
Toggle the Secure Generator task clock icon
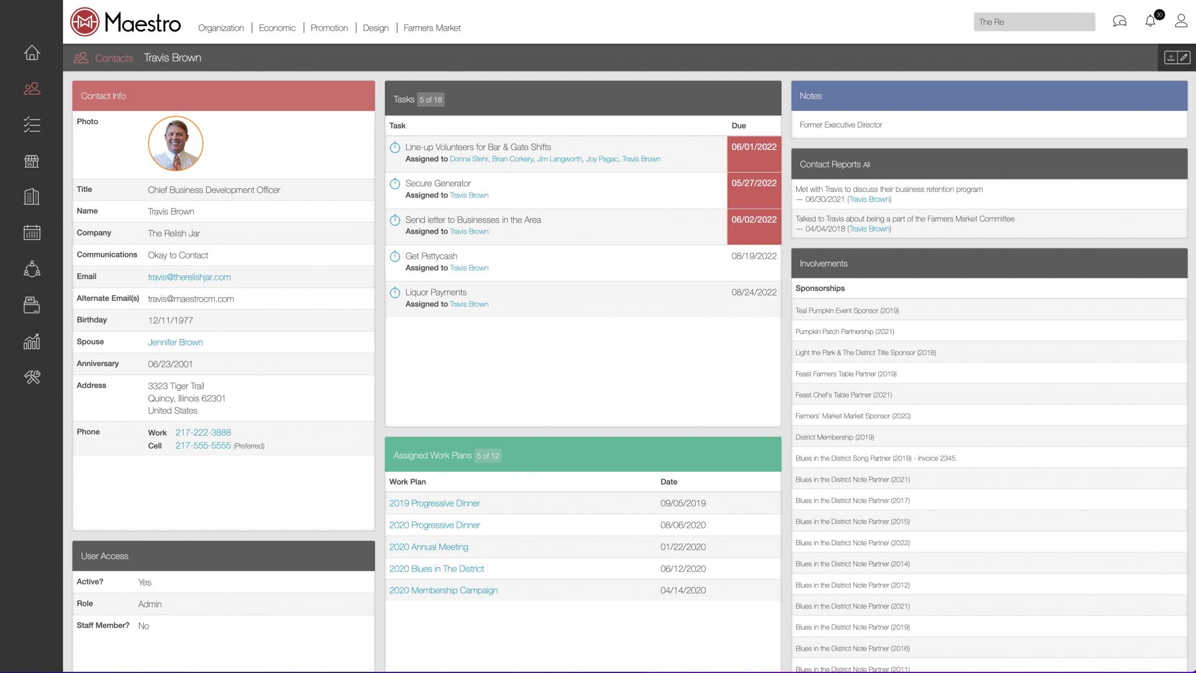(395, 184)
